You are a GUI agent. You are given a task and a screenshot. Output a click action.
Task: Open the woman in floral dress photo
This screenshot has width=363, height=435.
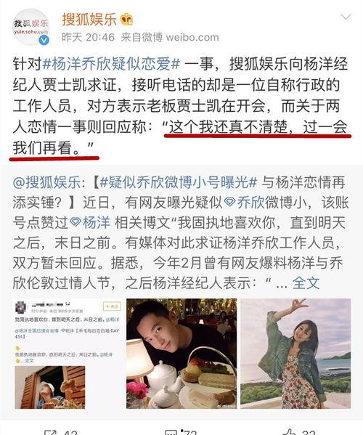click(295, 354)
